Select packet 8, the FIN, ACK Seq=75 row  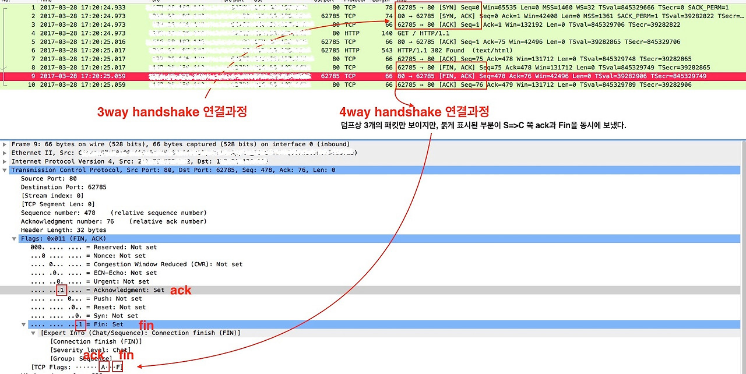[x=373, y=68]
